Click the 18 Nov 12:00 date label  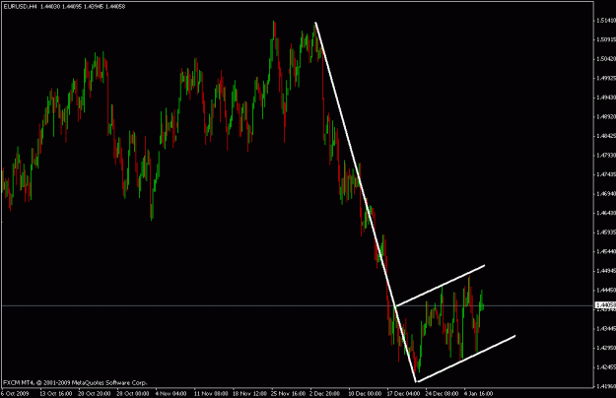click(x=249, y=393)
